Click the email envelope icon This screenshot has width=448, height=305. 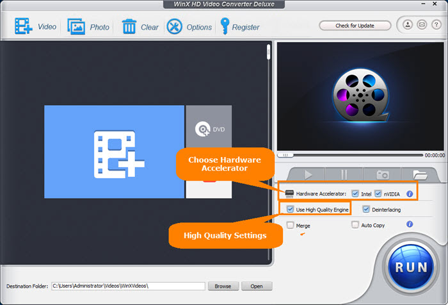(x=422, y=25)
